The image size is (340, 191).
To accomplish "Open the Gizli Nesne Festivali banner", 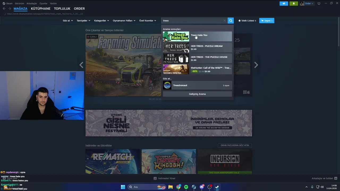I will (169, 123).
